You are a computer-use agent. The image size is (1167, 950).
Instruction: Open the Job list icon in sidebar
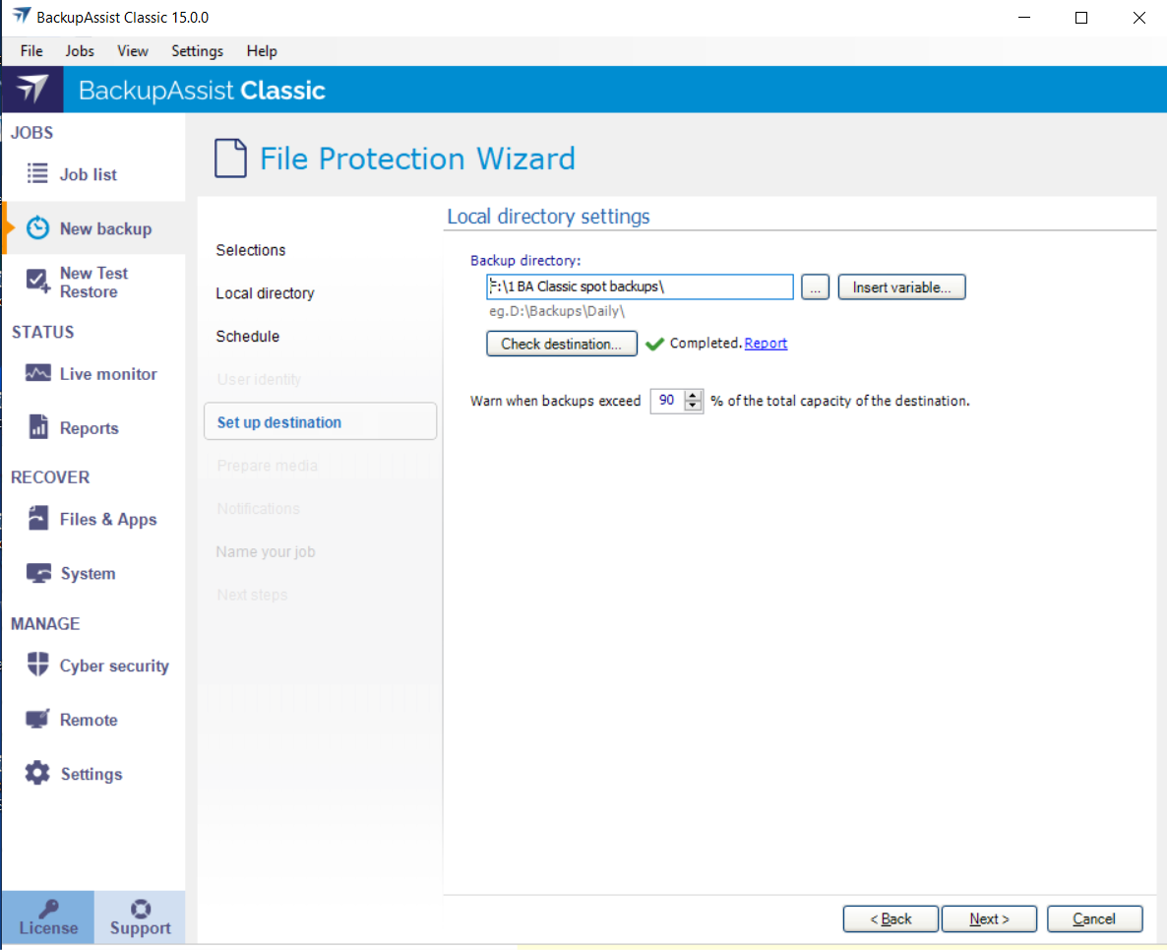click(37, 174)
